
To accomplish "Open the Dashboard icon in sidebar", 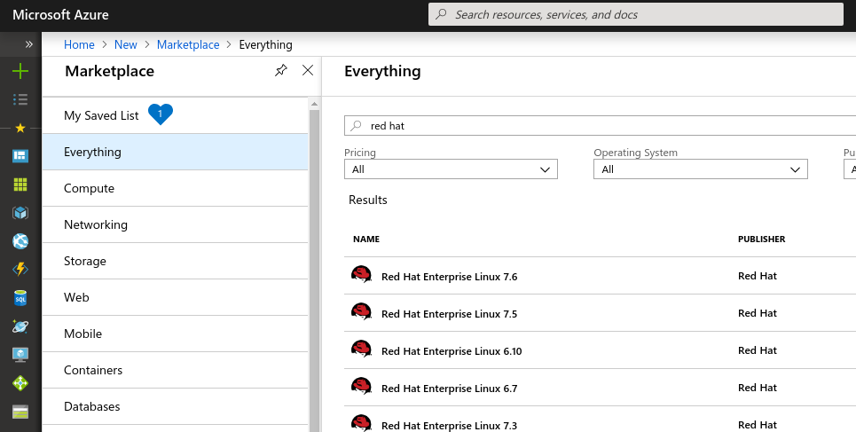I will [20, 156].
